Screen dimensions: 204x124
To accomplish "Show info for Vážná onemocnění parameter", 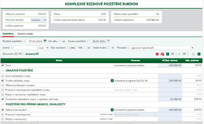I will tap(112, 110).
